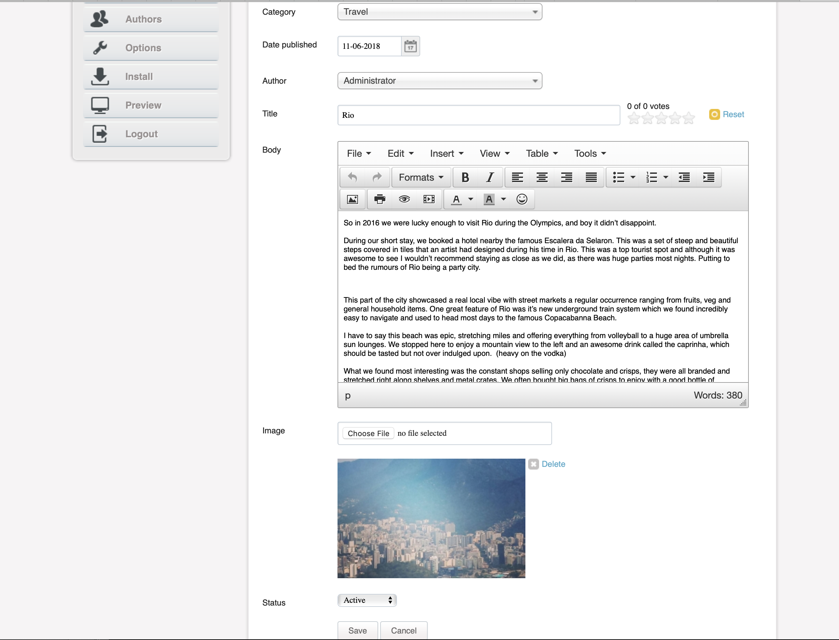Click the Bold formatting icon
839x640 pixels.
pyautogui.click(x=465, y=178)
